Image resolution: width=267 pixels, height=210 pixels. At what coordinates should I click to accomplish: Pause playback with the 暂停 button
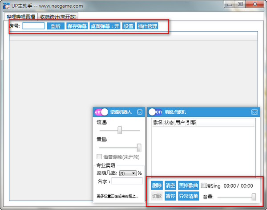(170, 196)
